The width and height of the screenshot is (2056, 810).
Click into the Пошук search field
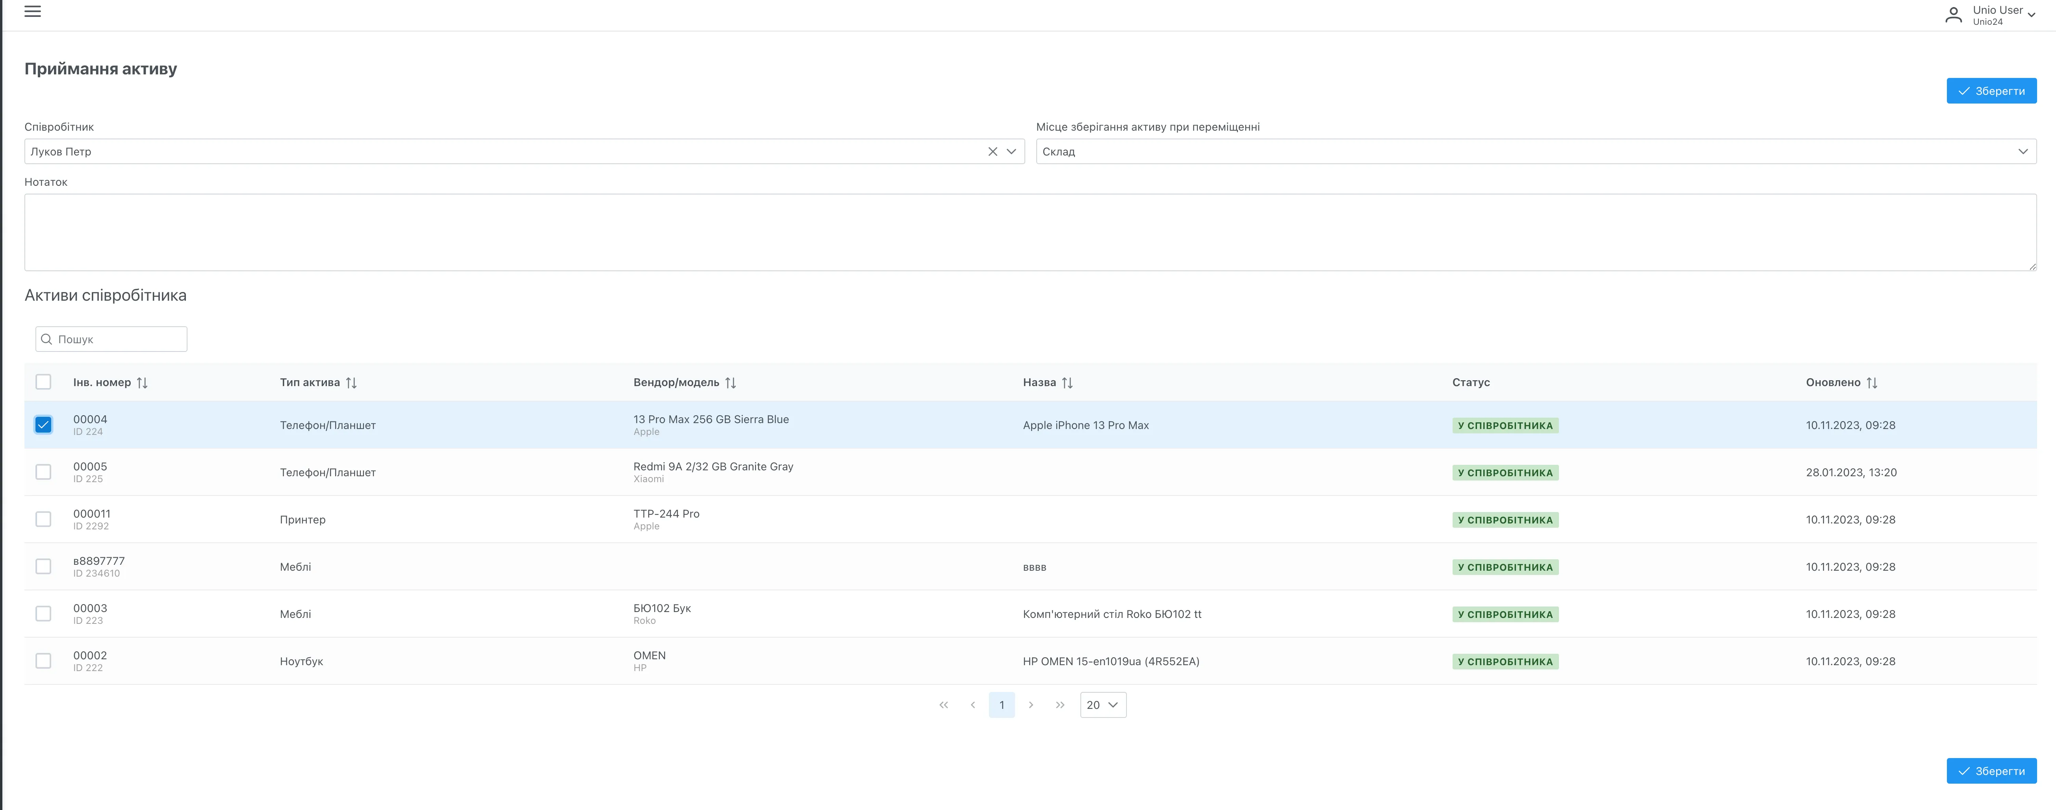(x=120, y=339)
